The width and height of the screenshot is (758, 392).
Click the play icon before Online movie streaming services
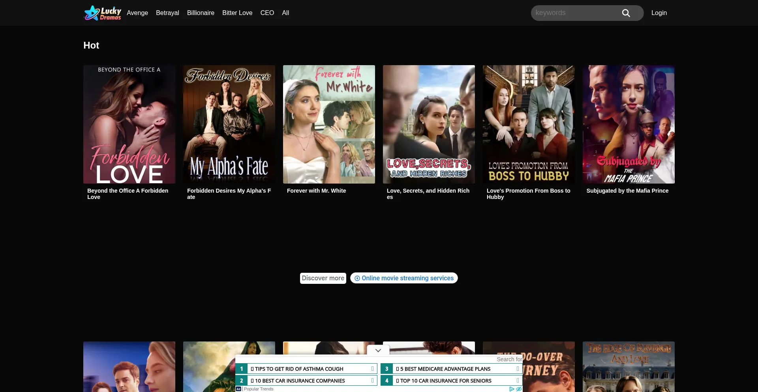point(357,278)
